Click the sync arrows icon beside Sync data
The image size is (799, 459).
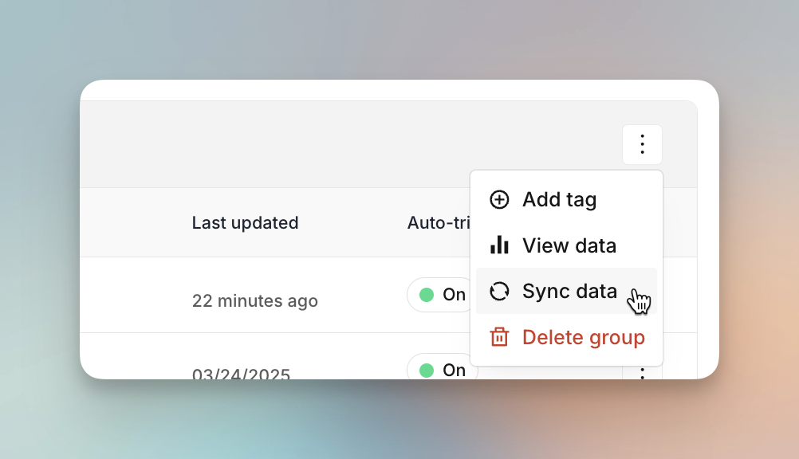[x=499, y=292]
